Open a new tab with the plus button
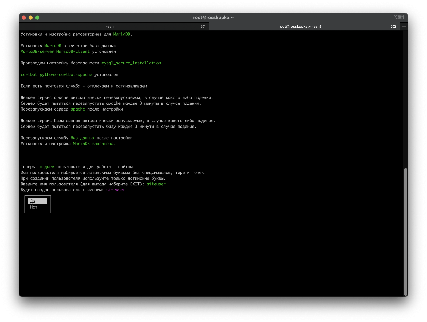Screen dimensions: 427x322 click(404, 26)
